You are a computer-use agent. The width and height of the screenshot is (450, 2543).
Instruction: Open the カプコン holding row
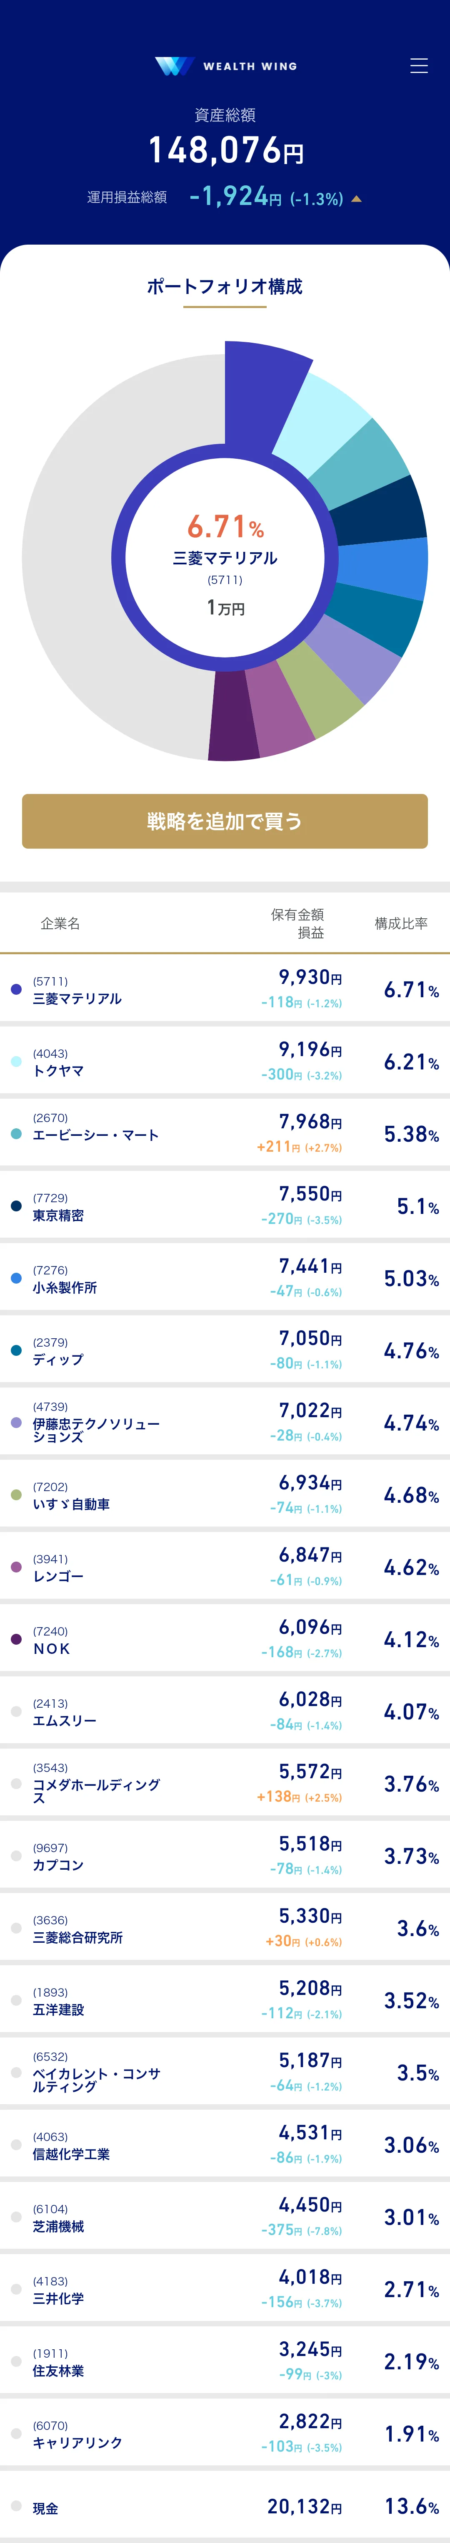(225, 1856)
